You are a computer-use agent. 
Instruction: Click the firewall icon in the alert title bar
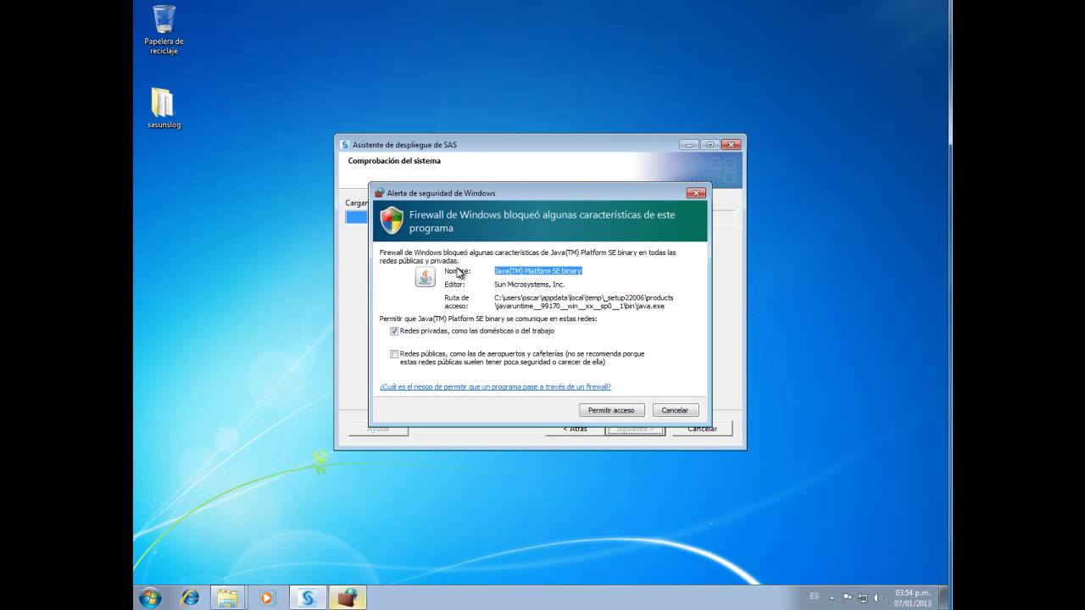click(x=380, y=193)
